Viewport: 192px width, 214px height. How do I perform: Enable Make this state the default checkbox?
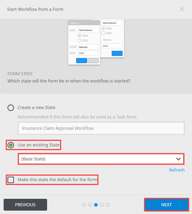coord(11,180)
